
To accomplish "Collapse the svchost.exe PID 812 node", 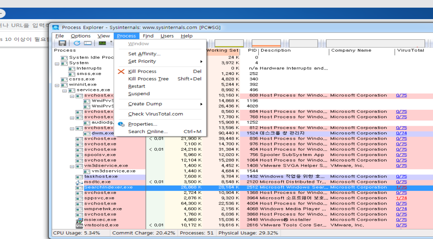I will tap(72, 128).
